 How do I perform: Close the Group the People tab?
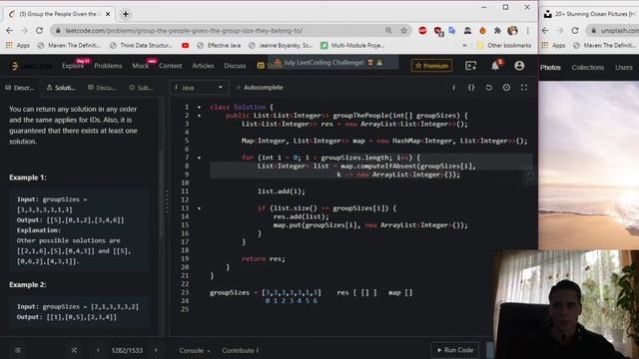108,14
